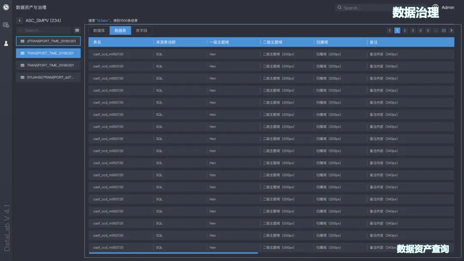Image resolution: width=464 pixels, height=261 pixels.
Task: Click the 备注 column header
Action: (x=373, y=42)
